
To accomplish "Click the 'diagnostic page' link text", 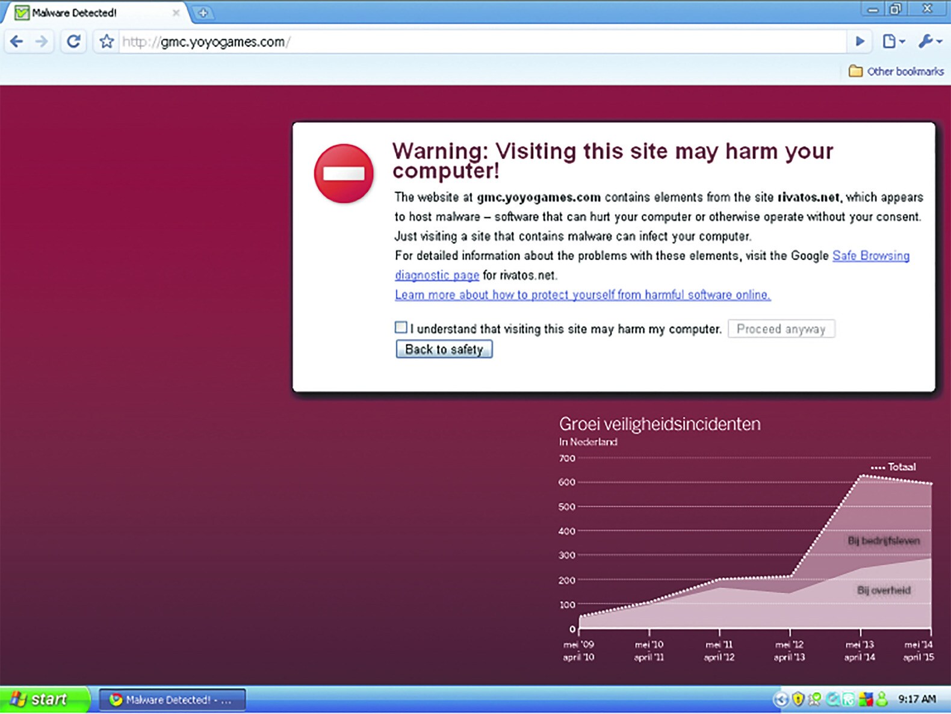I will [437, 275].
